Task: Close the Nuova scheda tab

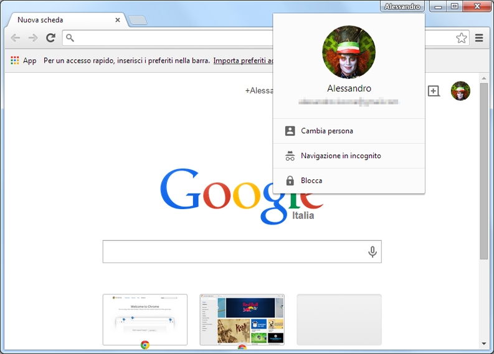Action: click(118, 20)
